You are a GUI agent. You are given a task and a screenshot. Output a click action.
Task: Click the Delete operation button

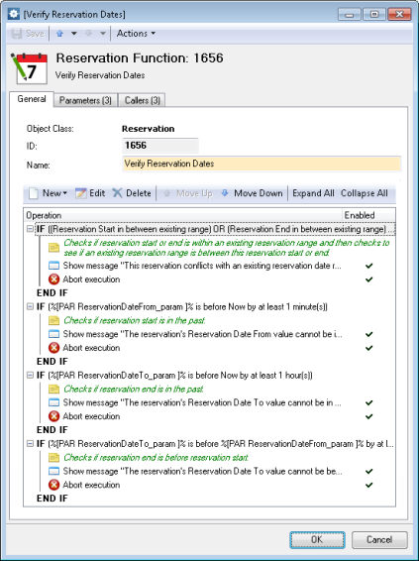tap(132, 193)
